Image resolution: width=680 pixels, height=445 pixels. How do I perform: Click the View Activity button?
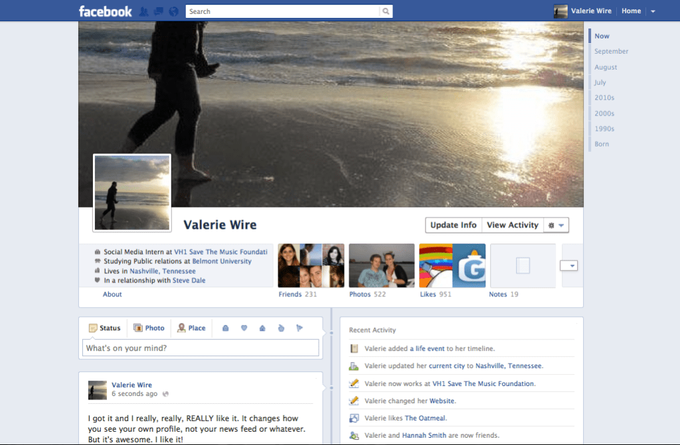point(512,225)
